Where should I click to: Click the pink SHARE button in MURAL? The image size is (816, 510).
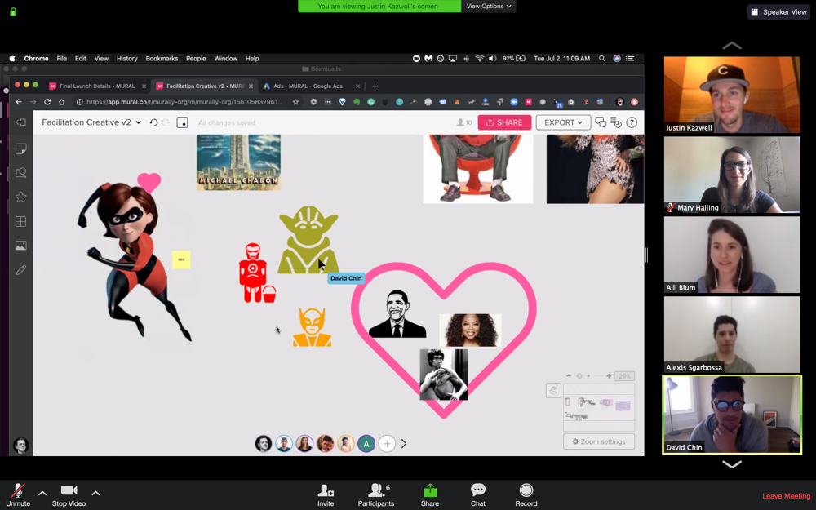pyautogui.click(x=504, y=122)
